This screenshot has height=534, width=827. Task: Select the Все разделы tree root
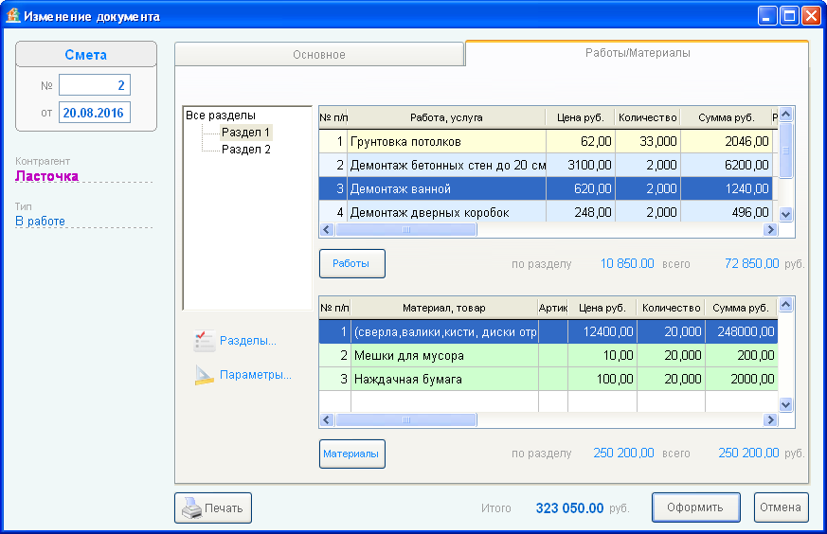click(221, 115)
